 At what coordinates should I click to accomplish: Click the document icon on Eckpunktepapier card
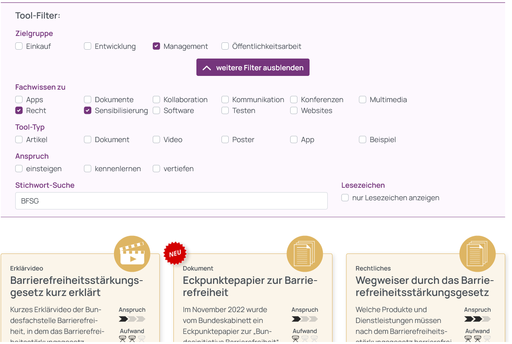click(305, 254)
